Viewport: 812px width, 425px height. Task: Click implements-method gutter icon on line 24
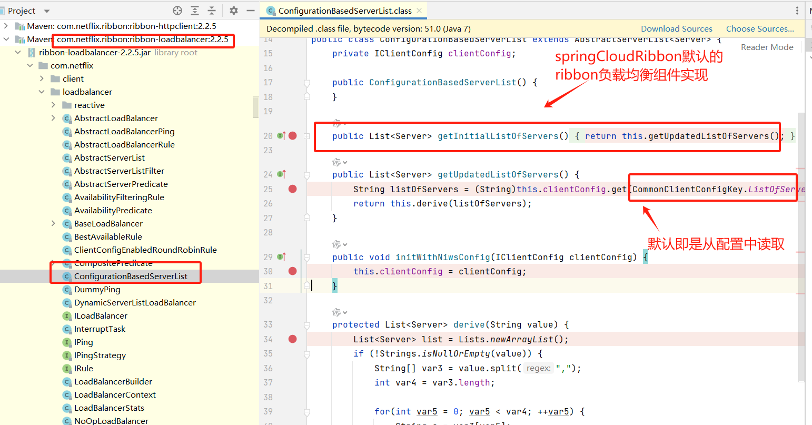(x=281, y=174)
